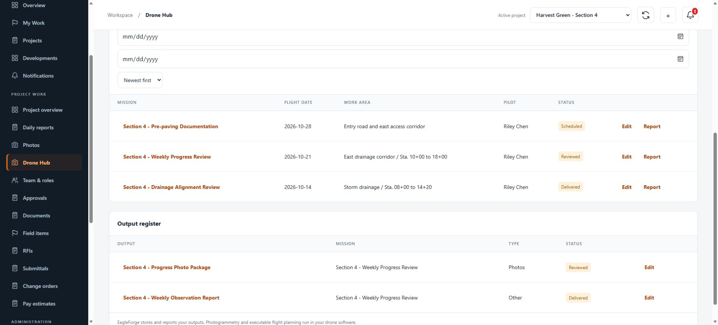Click the Scheduled status badge
The image size is (718, 325).
(x=572, y=126)
